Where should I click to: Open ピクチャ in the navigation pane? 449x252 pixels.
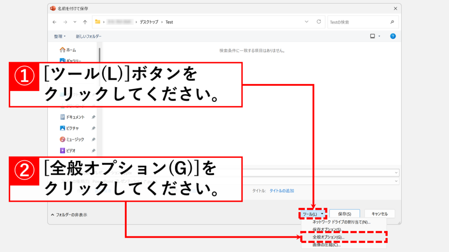click(x=69, y=128)
